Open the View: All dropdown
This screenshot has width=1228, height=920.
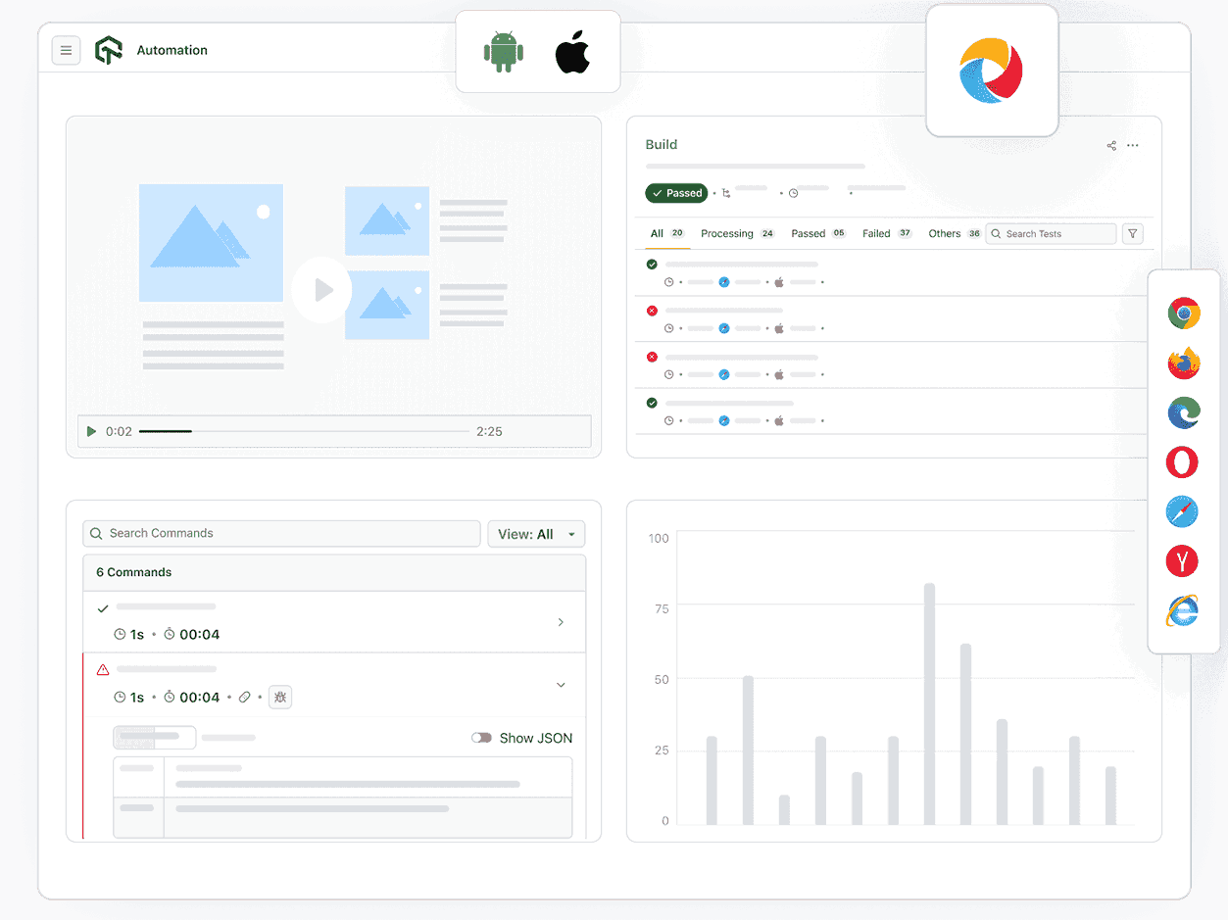pyautogui.click(x=535, y=533)
